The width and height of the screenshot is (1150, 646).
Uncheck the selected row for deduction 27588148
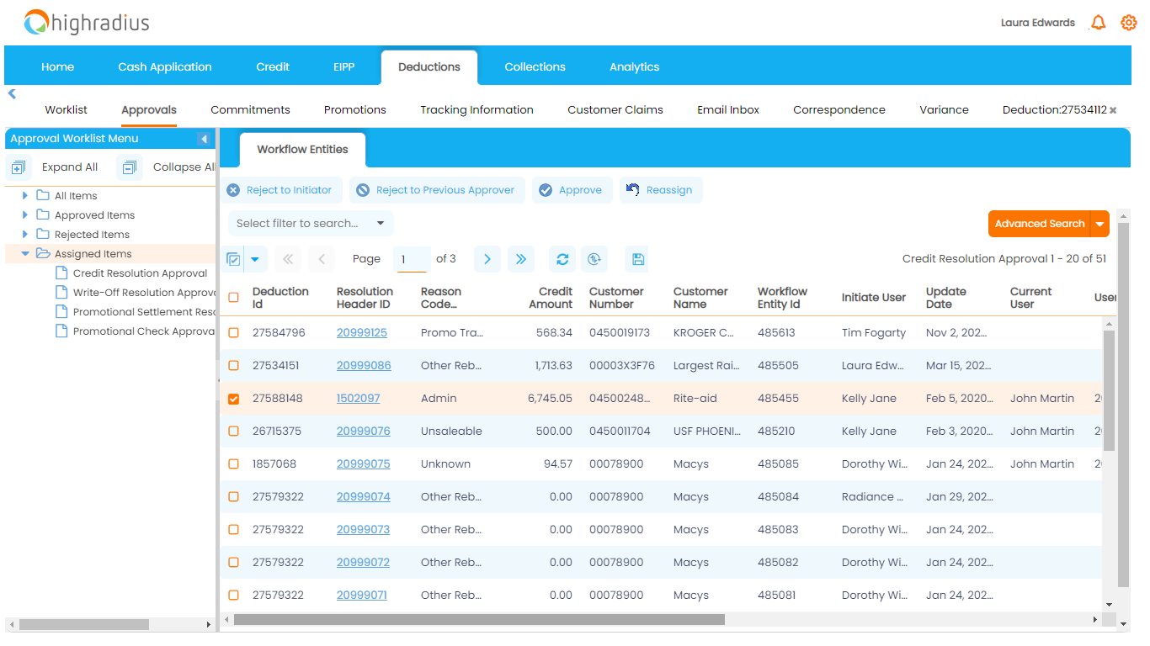pyautogui.click(x=233, y=398)
